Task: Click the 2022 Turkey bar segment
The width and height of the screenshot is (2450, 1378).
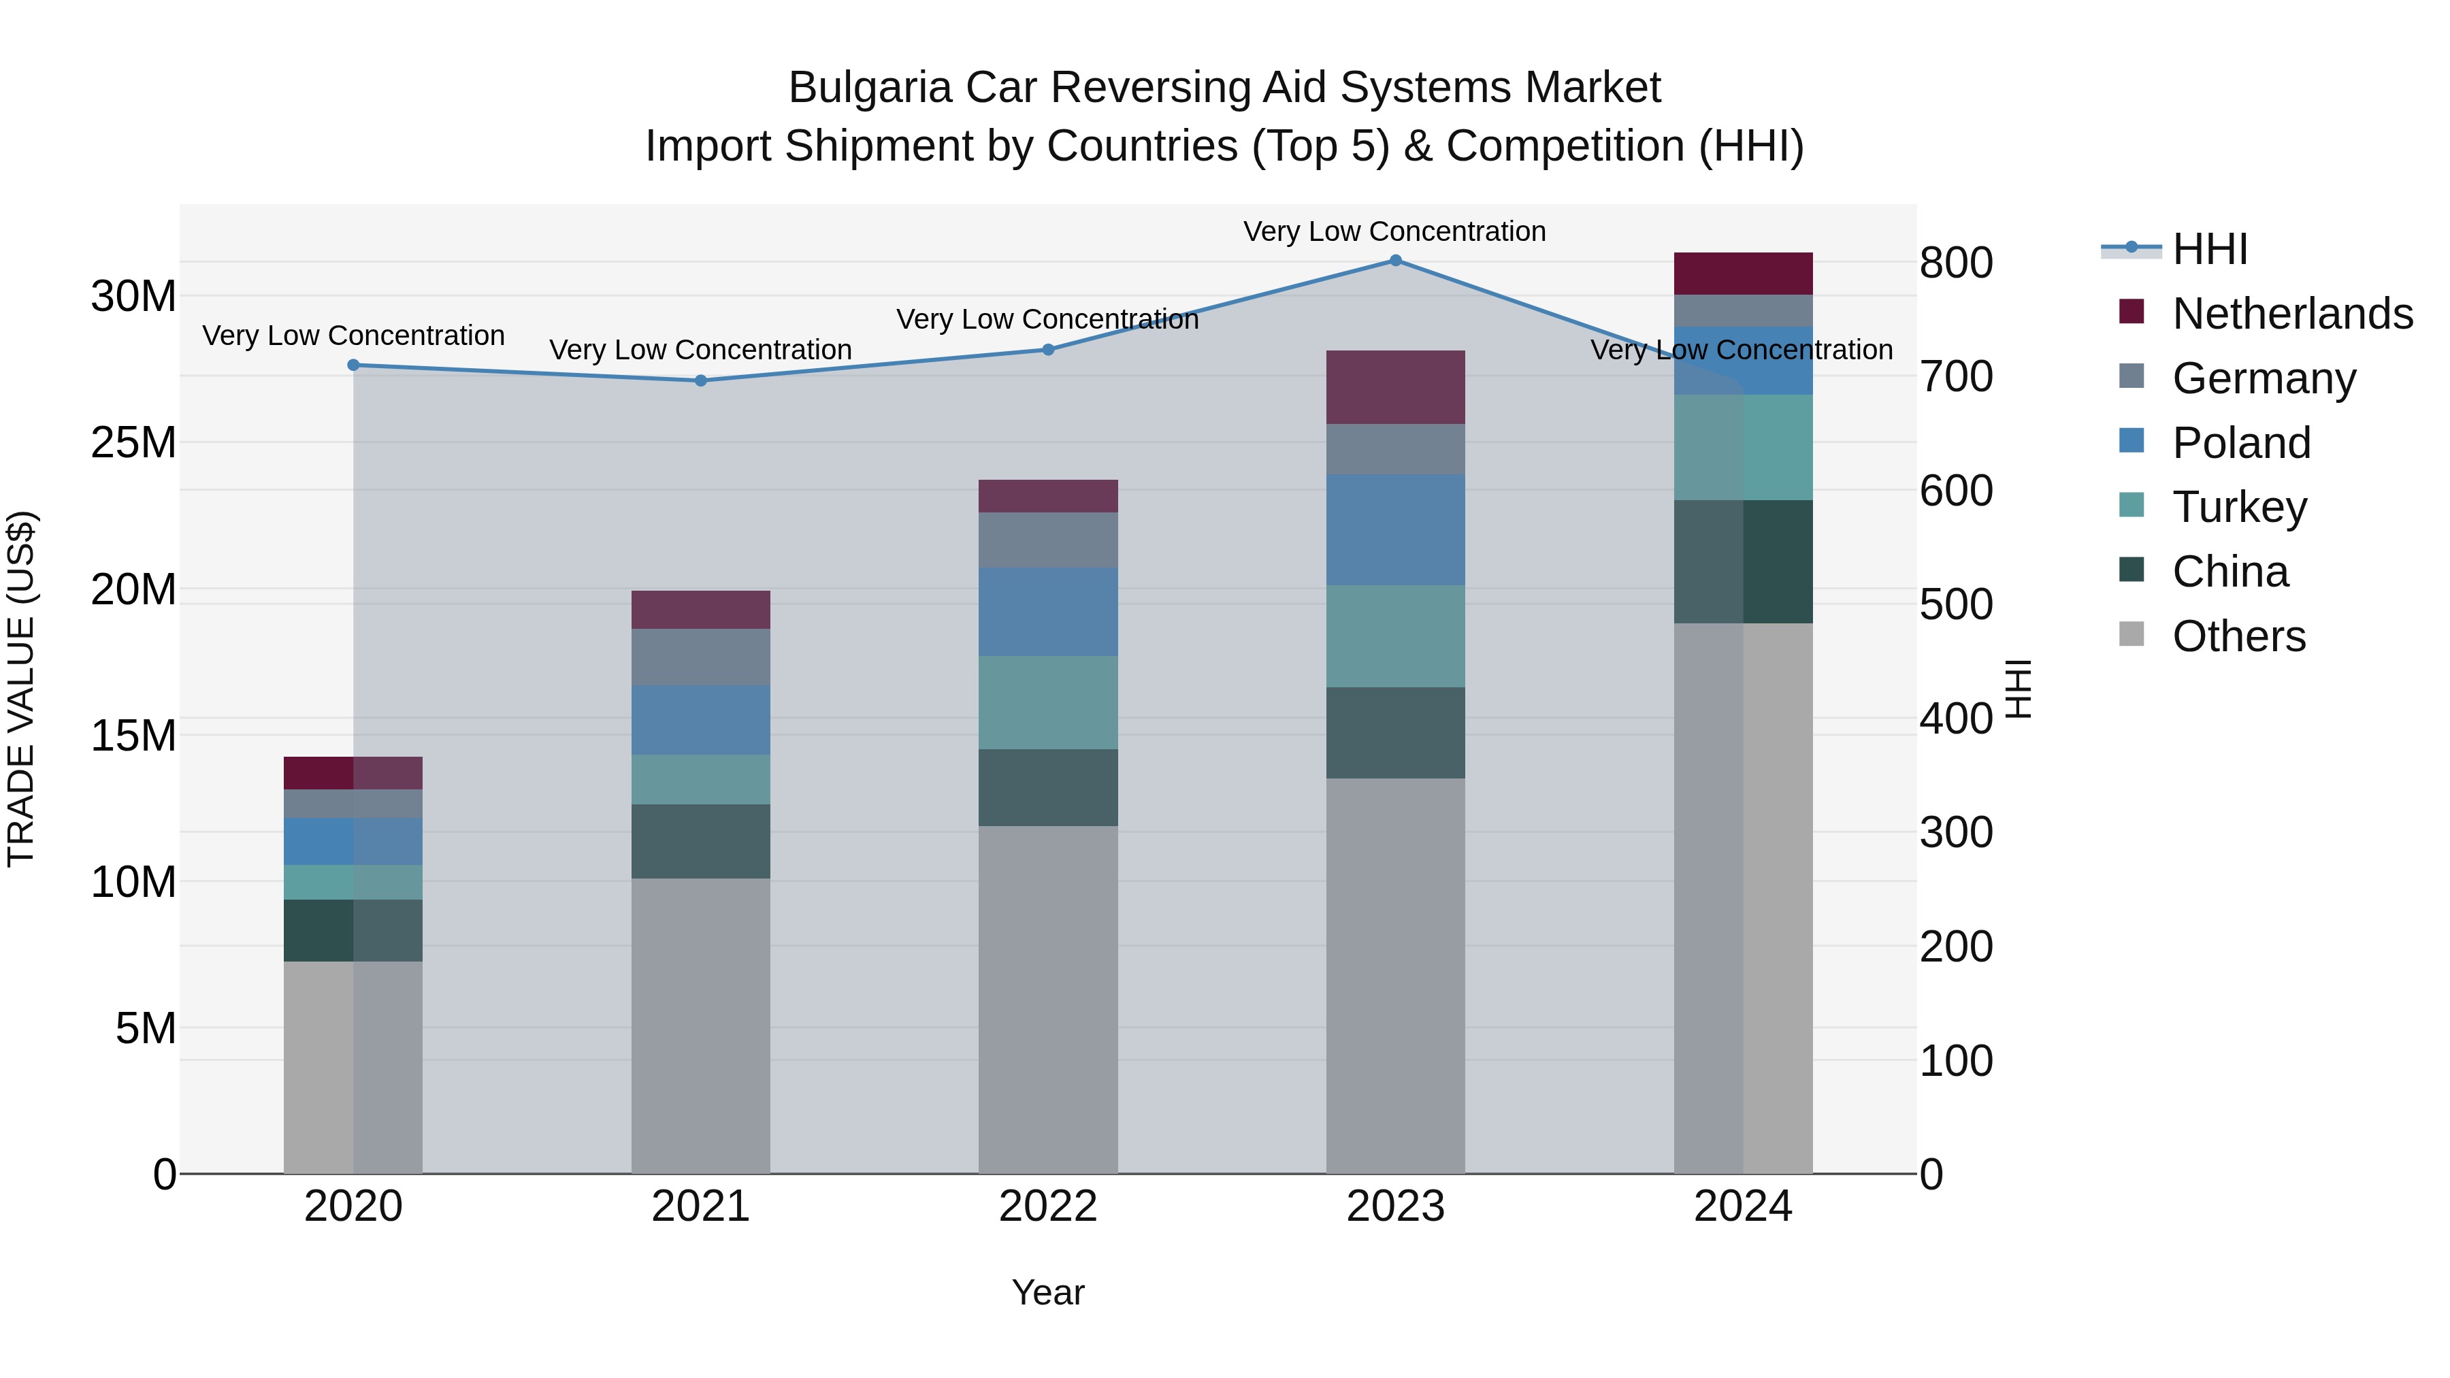Action: pos(1048,703)
